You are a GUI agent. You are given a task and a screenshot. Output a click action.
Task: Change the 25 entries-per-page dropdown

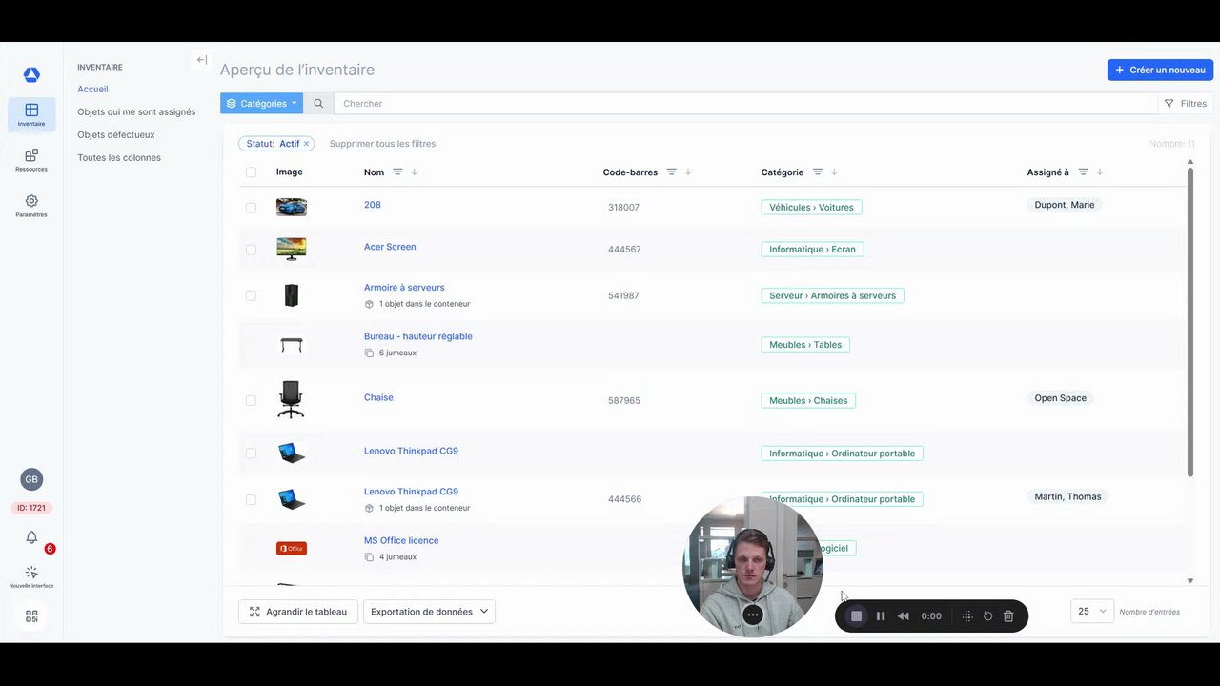click(x=1091, y=612)
